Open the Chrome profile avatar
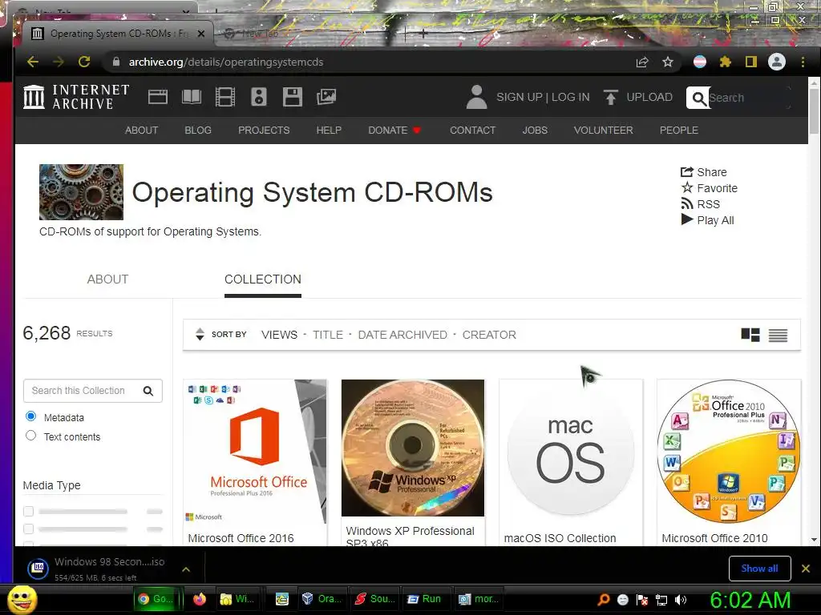This screenshot has height=615, width=821. click(776, 62)
